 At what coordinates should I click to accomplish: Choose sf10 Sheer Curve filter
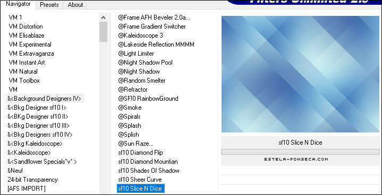[x=140, y=180]
